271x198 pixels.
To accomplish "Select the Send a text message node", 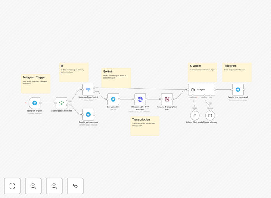I will pyautogui.click(x=88, y=114).
